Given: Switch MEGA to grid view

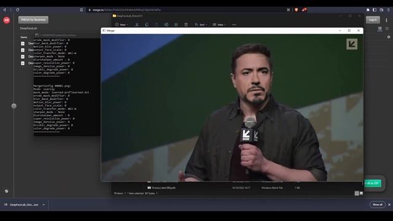Looking at the screenshot, I should (x=387, y=29).
